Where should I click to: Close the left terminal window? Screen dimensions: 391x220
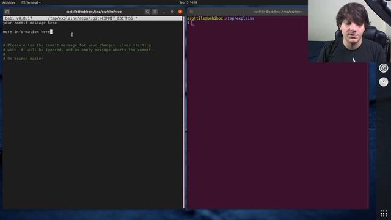click(x=180, y=12)
